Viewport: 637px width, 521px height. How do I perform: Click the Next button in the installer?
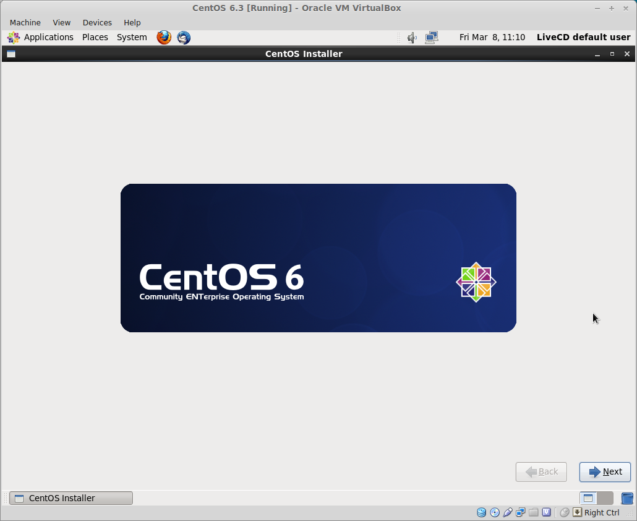click(604, 471)
